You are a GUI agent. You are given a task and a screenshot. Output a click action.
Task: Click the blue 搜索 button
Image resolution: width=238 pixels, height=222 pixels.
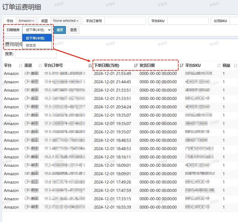[60, 30]
